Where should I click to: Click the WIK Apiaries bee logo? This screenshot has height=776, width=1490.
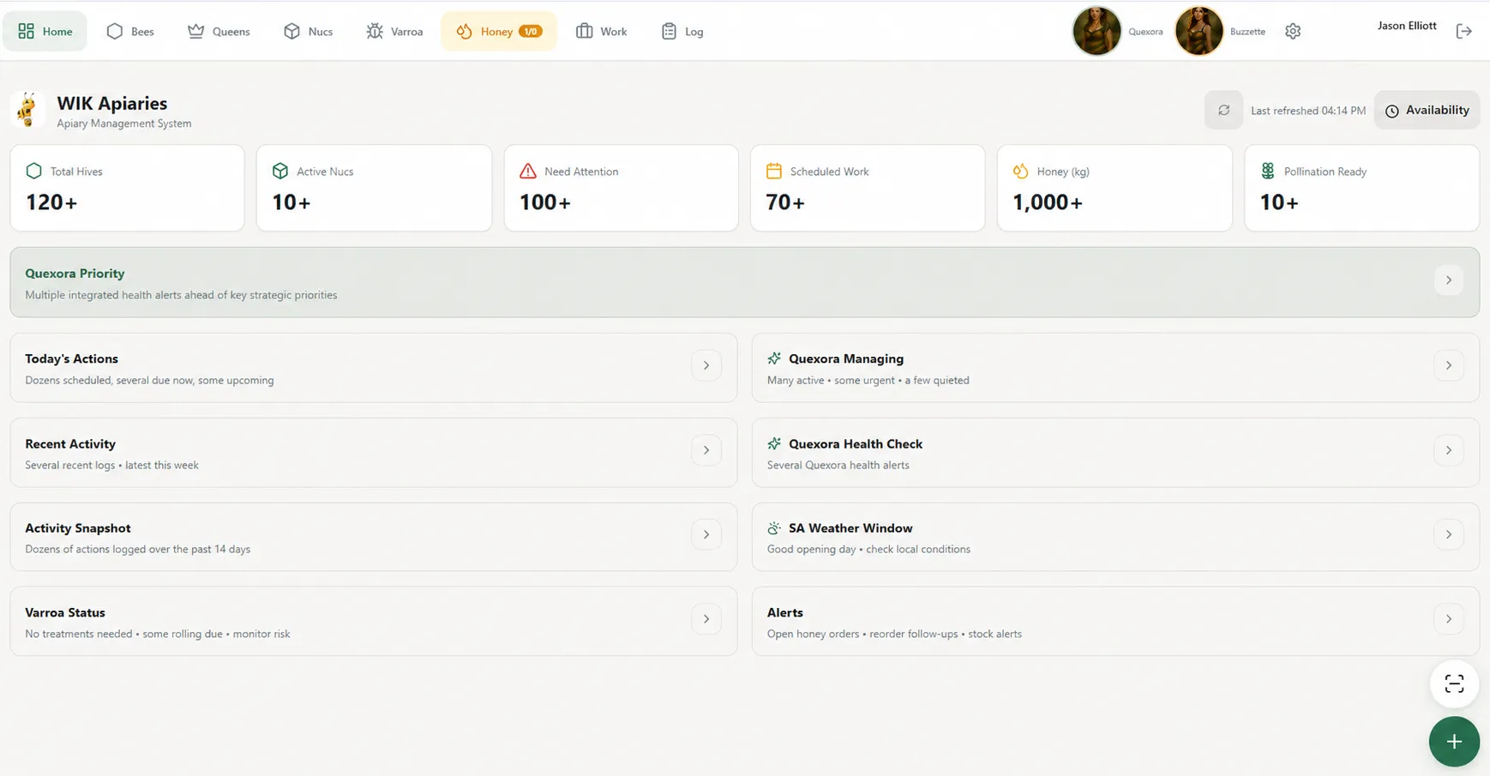click(27, 111)
